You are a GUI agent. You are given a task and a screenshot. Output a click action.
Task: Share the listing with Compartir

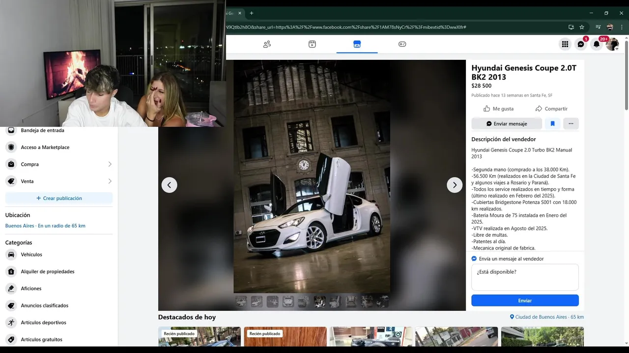551,109
